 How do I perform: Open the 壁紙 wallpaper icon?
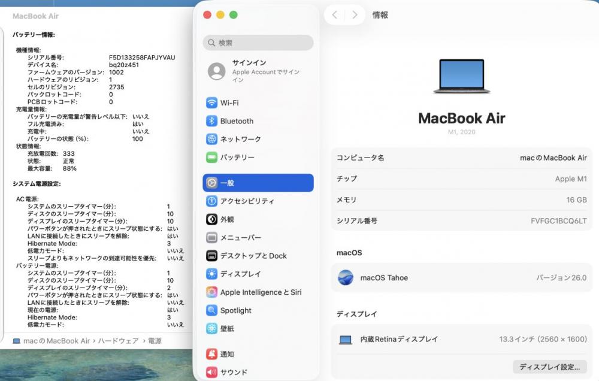coord(211,328)
